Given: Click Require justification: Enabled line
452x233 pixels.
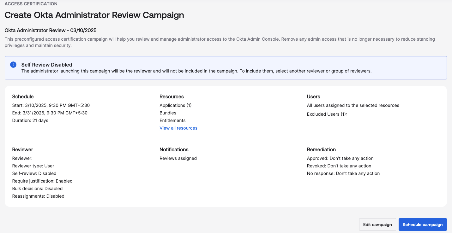Looking at the screenshot, I should (x=42, y=181).
